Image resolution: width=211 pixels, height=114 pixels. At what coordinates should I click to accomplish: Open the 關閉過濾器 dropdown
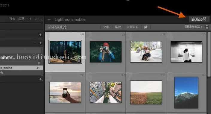point(193,27)
